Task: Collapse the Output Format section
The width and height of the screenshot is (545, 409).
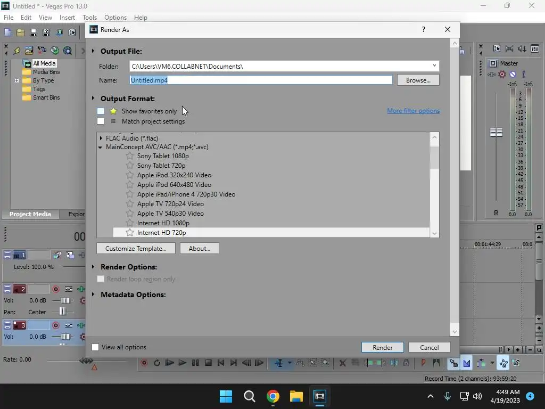Action: pos(93,99)
